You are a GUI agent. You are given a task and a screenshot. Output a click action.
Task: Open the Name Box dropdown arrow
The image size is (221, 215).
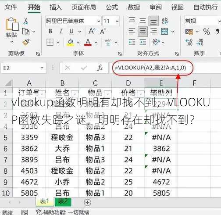tap(42, 68)
